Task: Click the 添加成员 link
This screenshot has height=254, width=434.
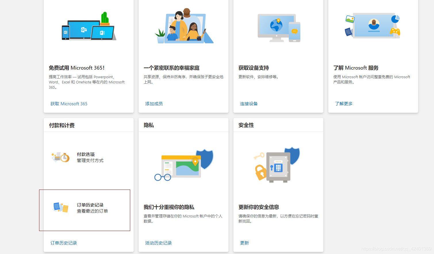Action: [154, 104]
